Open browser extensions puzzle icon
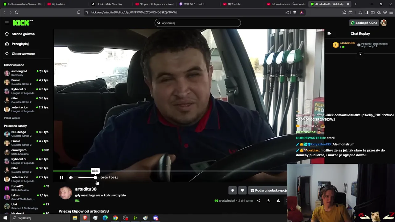Image resolution: width=395 pixels, height=222 pixels. click(344, 12)
